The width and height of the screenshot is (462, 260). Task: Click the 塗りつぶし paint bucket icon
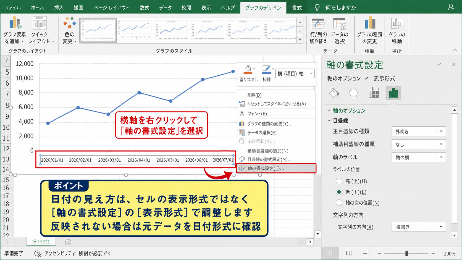pos(248,70)
